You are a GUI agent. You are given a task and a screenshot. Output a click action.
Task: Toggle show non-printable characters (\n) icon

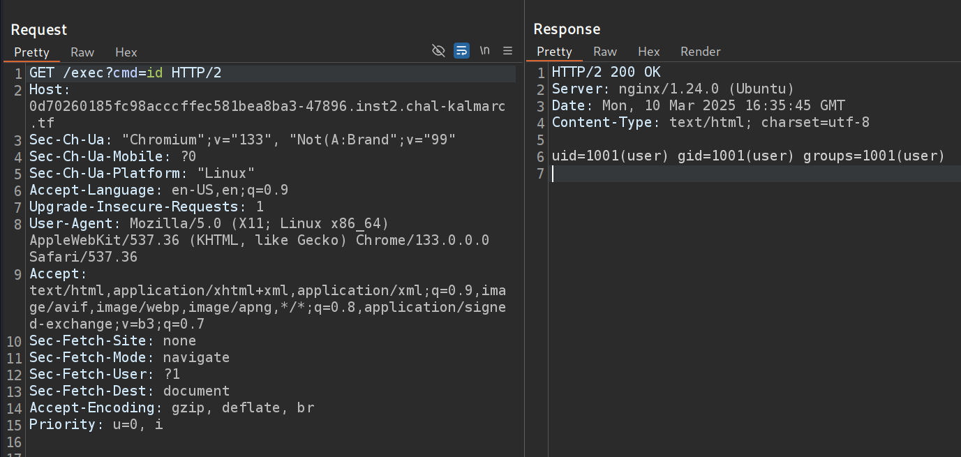[x=484, y=50]
